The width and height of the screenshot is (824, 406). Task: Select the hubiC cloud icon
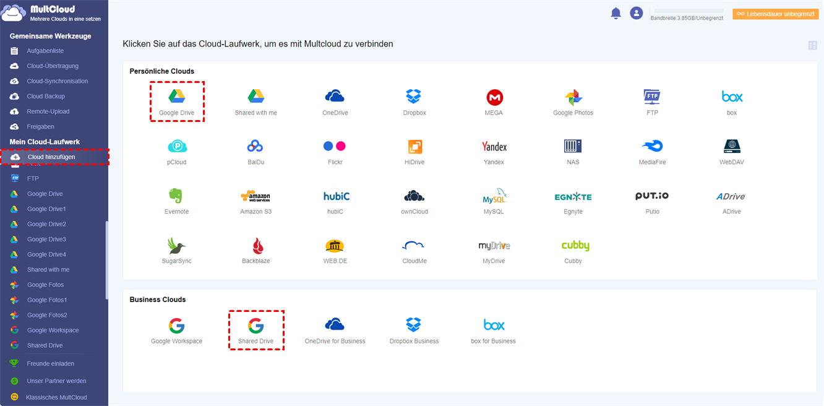click(336, 196)
